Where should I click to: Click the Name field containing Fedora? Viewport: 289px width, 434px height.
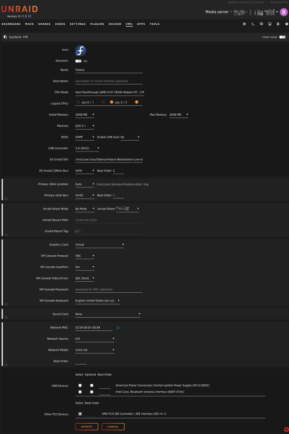[x=109, y=70]
